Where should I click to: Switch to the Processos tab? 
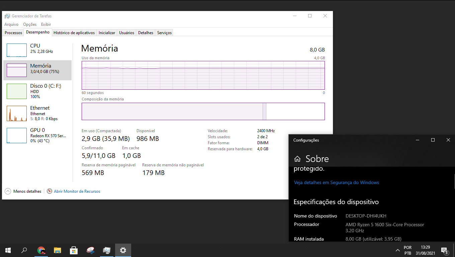click(13, 33)
